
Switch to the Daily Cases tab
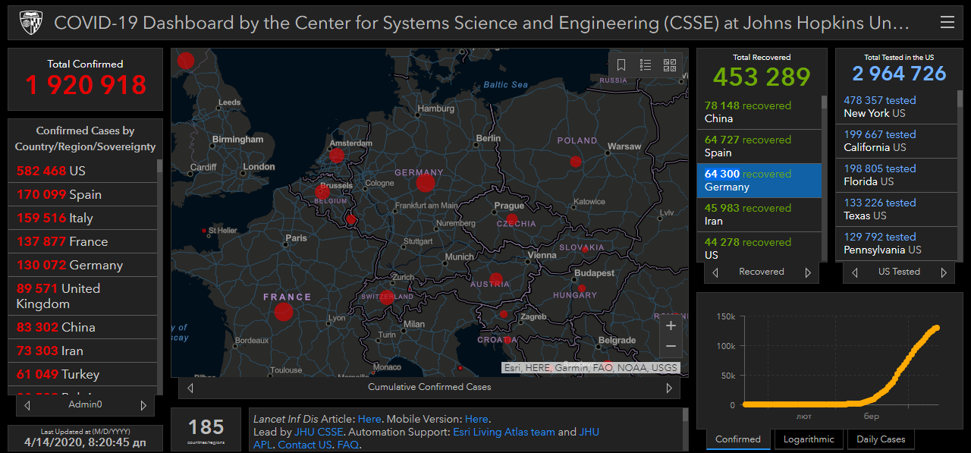coord(881,439)
